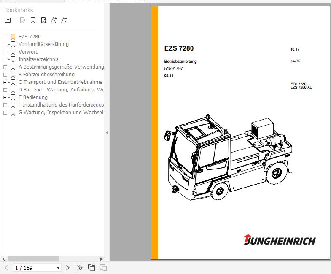Click the bookmark with cursor arrow icon
This screenshot has width=331, height=274.
pyautogui.click(x=43, y=20)
